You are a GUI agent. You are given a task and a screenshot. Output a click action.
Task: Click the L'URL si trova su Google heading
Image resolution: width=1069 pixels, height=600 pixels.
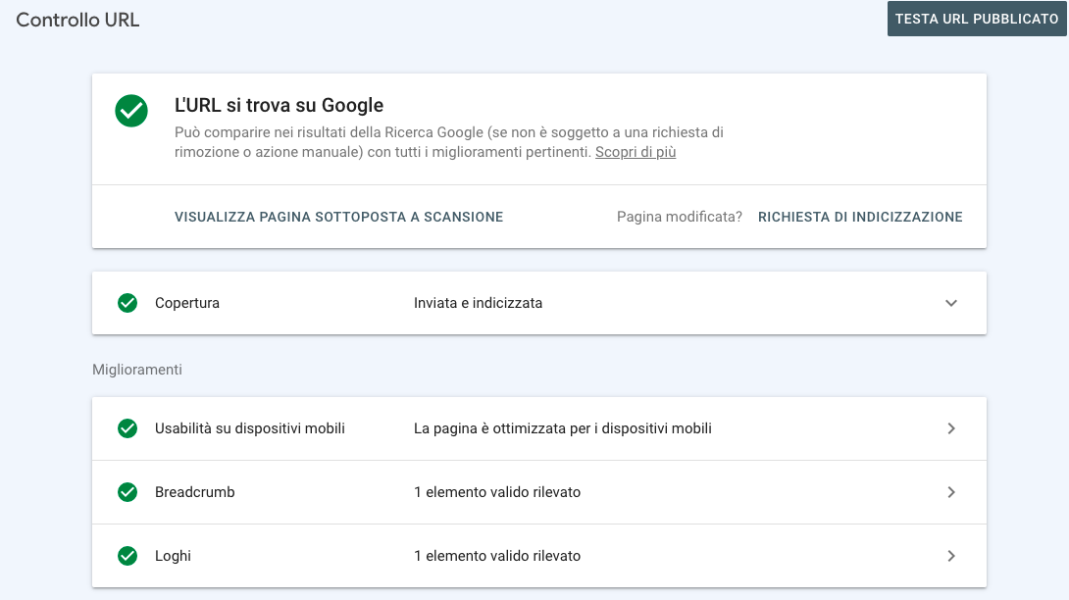(x=279, y=105)
